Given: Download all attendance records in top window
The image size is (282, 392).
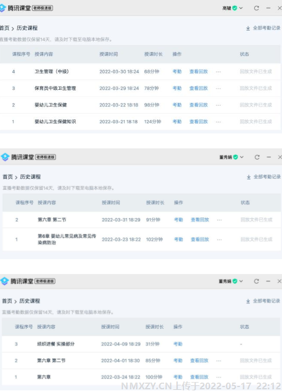Looking at the screenshot, I should [x=263, y=28].
